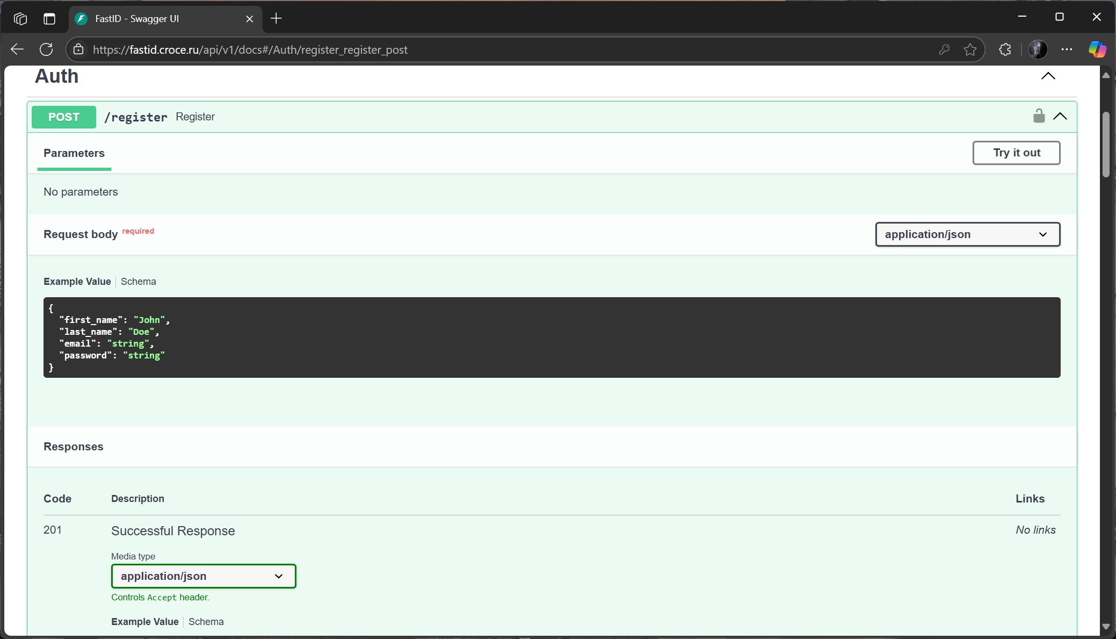Open the workspaces icon in title bar
Image resolution: width=1116 pixels, height=639 pixels.
click(20, 19)
